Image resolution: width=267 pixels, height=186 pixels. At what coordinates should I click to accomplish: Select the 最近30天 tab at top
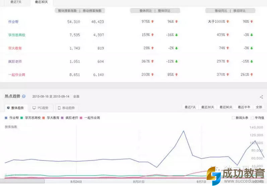click(x=41, y=2)
